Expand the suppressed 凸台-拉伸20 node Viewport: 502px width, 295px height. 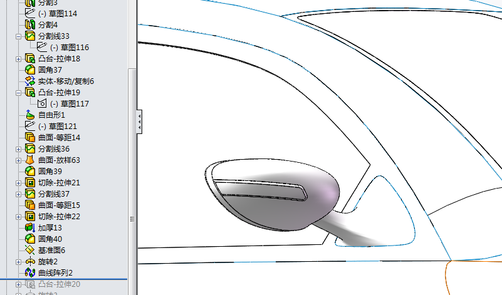[x=18, y=284]
